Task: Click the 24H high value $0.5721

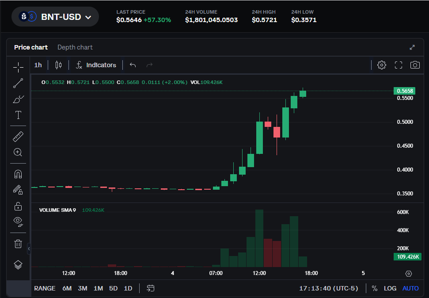Action: (x=264, y=20)
